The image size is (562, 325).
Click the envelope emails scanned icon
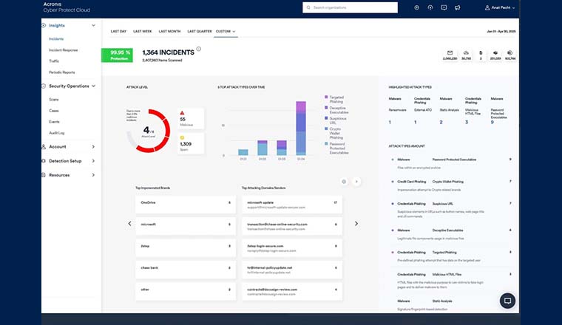click(x=449, y=53)
